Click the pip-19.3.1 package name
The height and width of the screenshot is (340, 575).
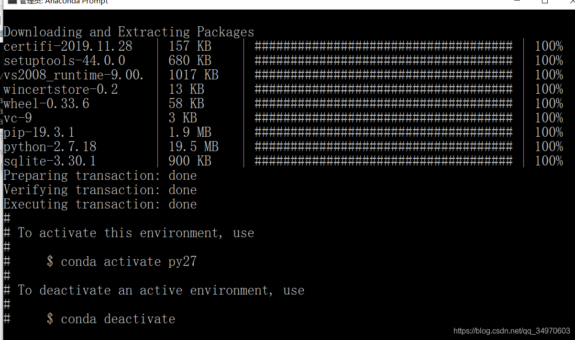(39, 132)
